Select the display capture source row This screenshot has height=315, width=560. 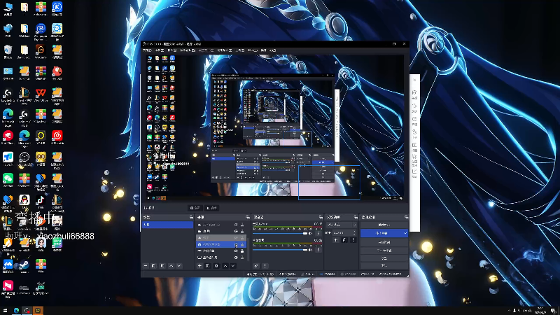[x=221, y=258]
